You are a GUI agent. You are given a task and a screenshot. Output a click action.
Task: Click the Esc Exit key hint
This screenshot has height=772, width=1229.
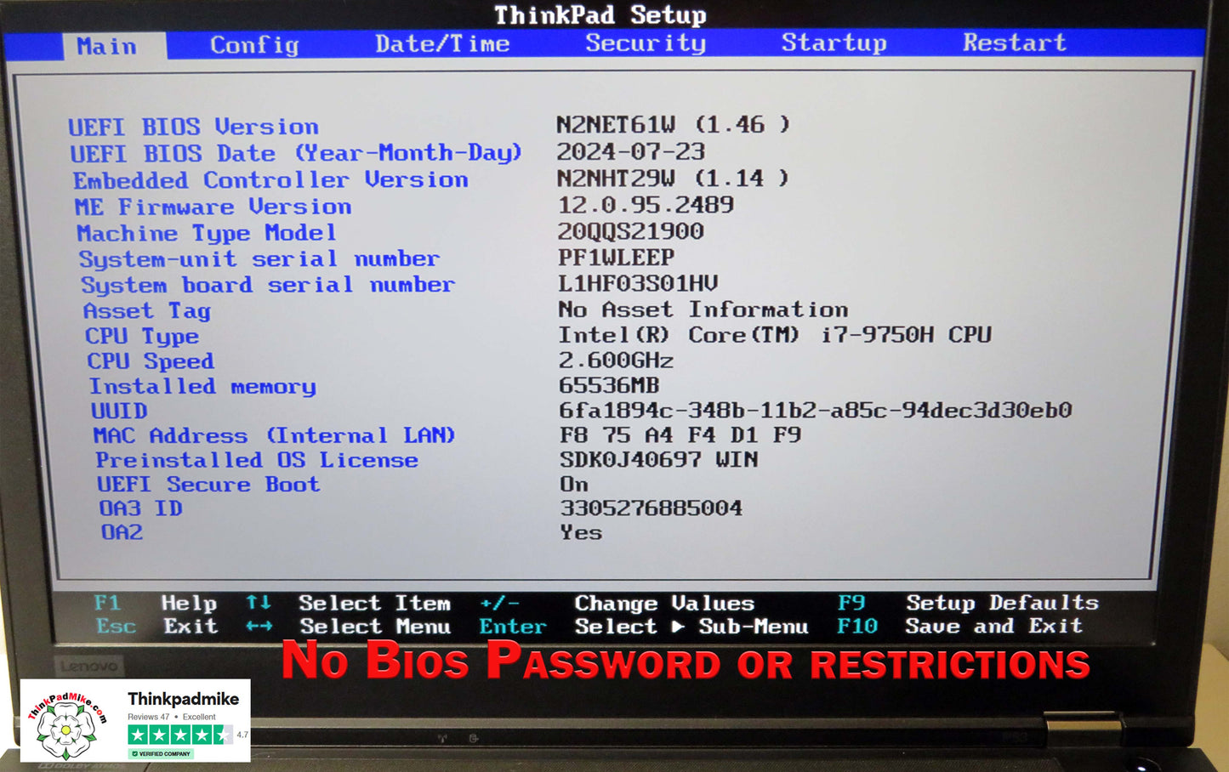click(157, 627)
